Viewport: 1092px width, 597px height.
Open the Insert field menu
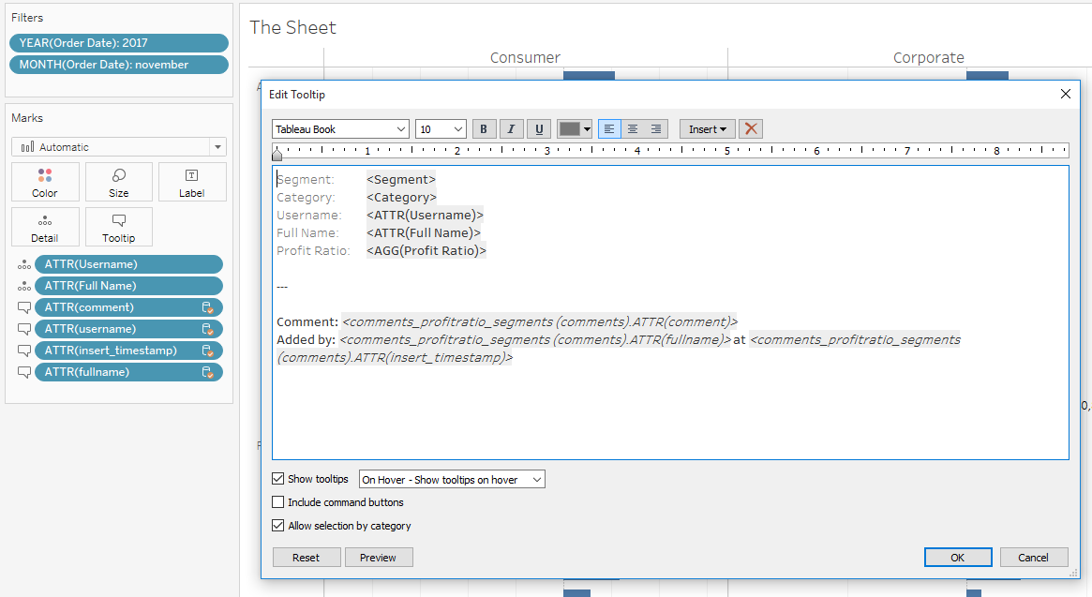707,129
